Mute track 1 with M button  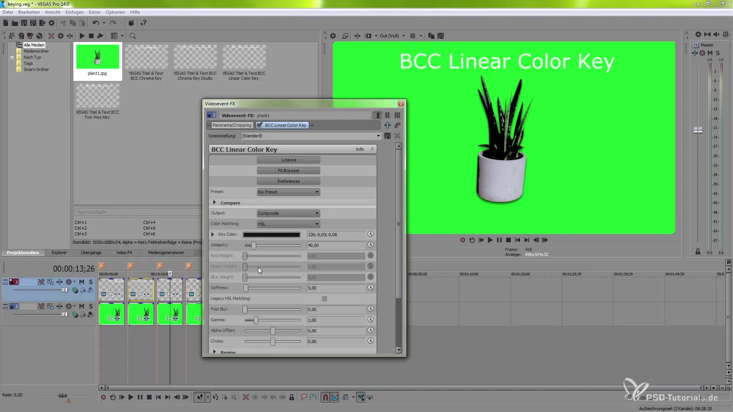[x=82, y=282]
